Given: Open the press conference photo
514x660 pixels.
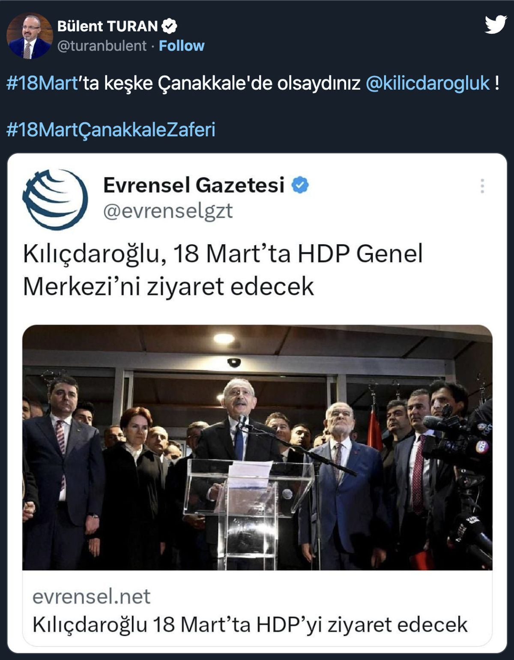Looking at the screenshot, I should pyautogui.click(x=257, y=447).
